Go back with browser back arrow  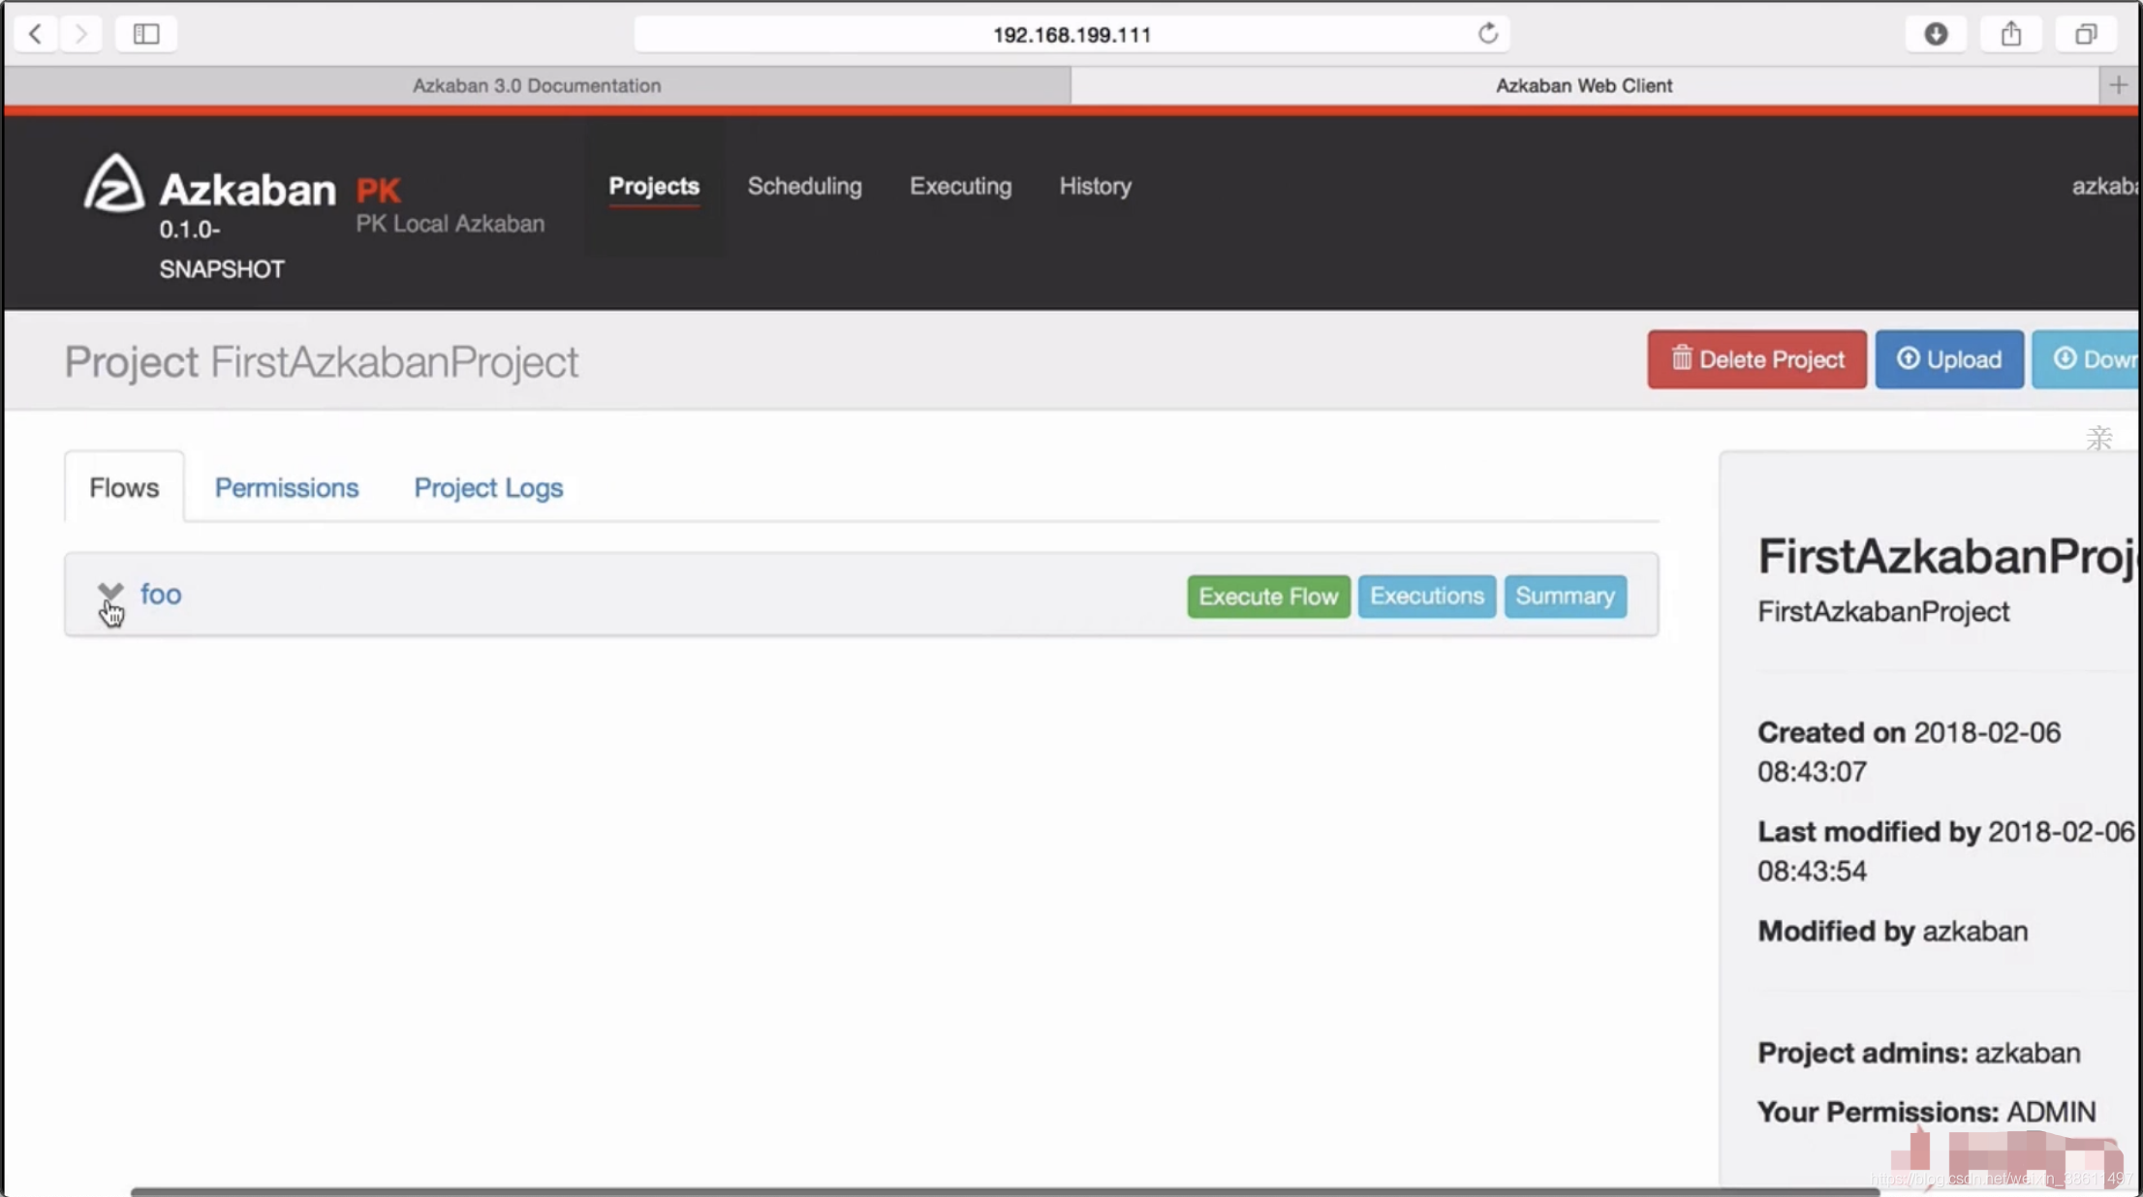pyautogui.click(x=35, y=34)
